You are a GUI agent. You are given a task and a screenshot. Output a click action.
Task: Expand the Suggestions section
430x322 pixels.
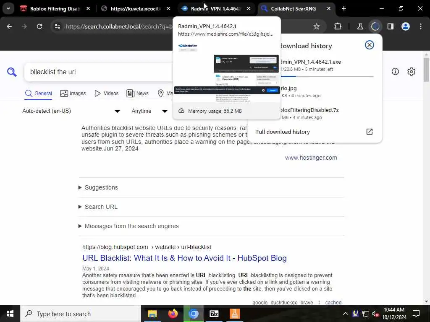pos(98,187)
